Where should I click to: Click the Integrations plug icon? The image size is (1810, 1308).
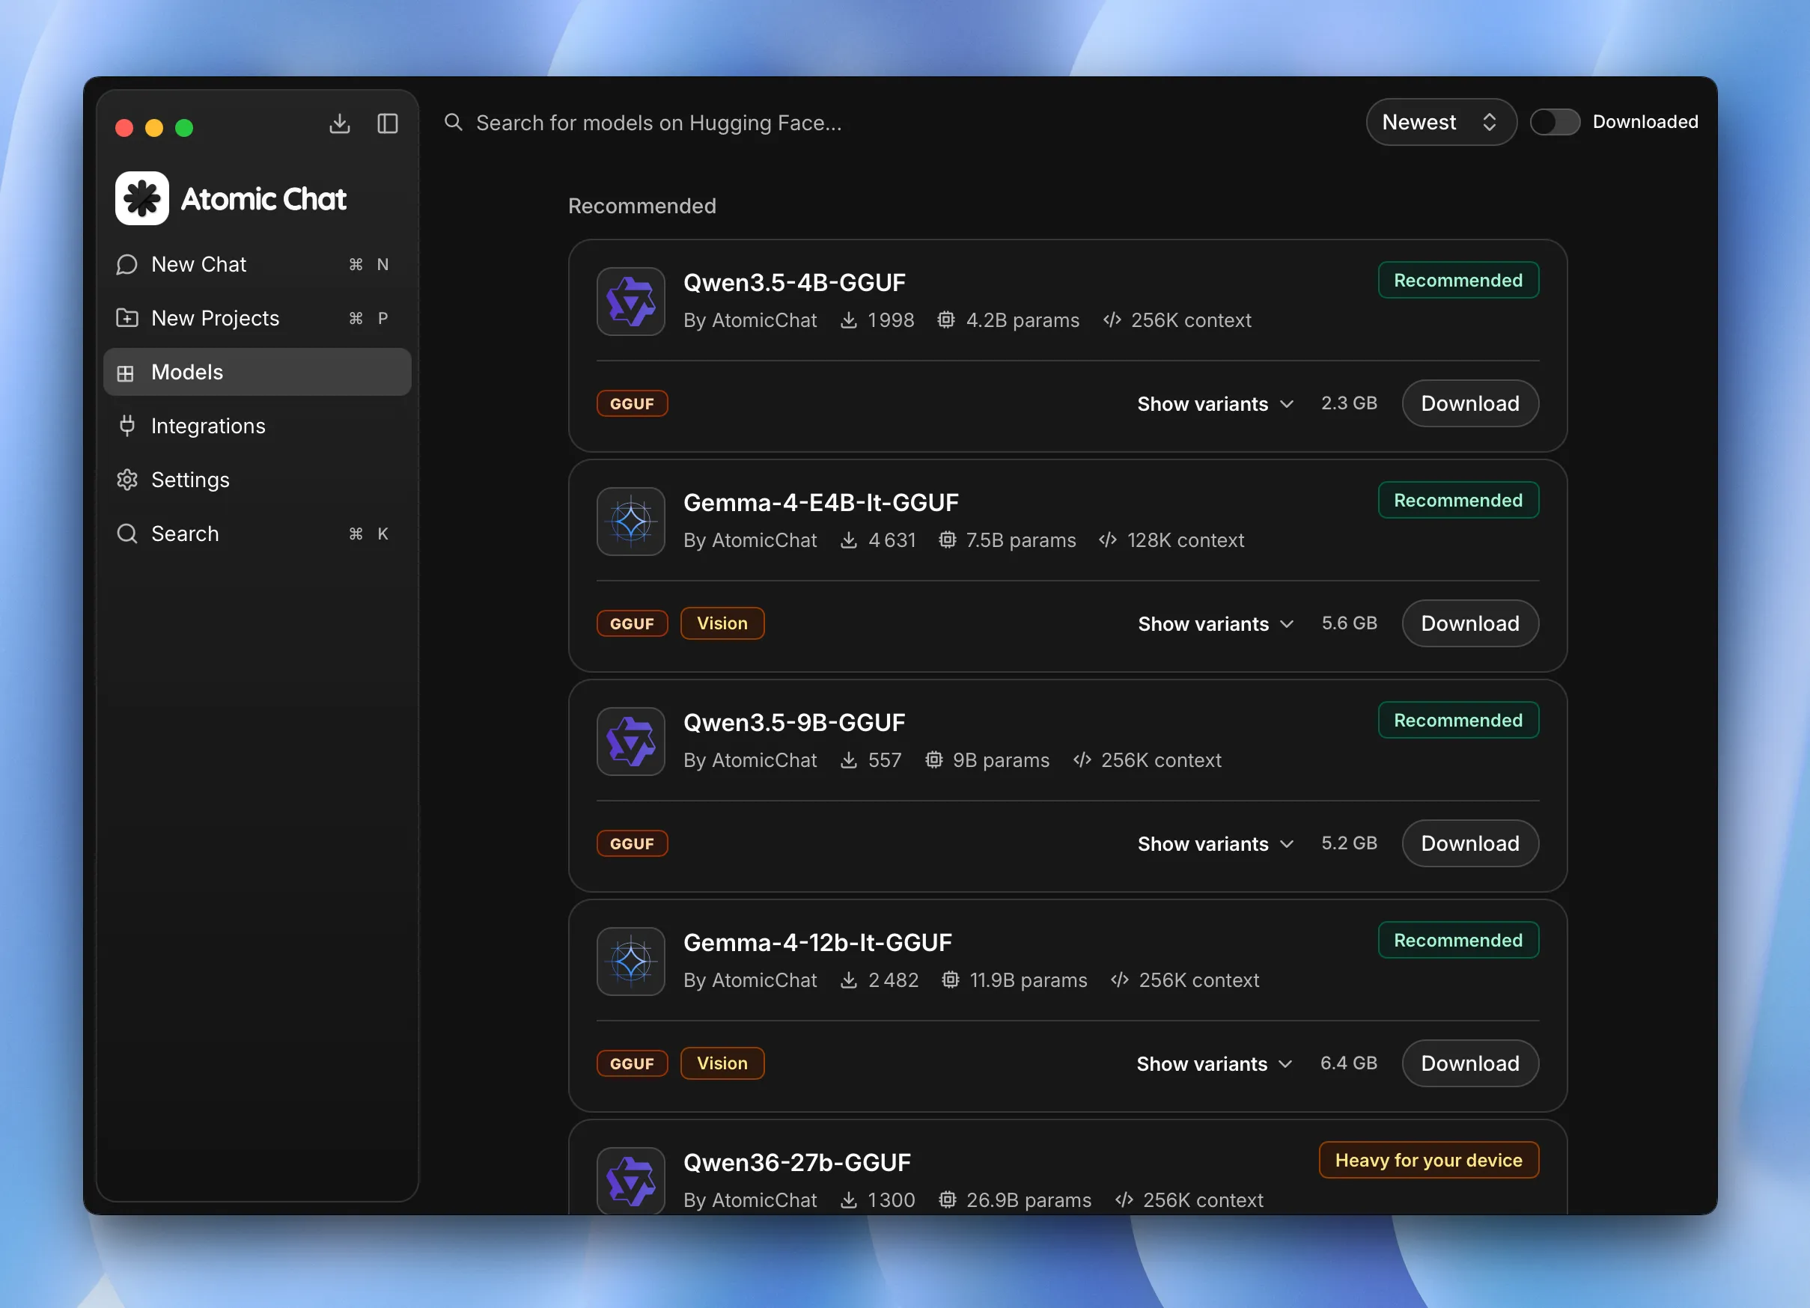[127, 426]
